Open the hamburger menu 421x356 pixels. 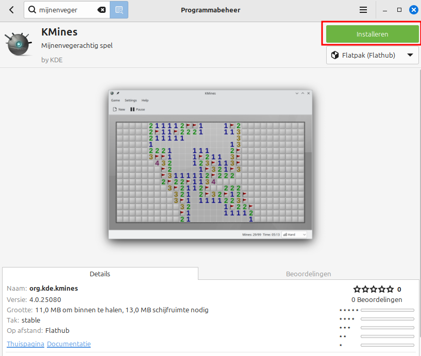tap(363, 10)
